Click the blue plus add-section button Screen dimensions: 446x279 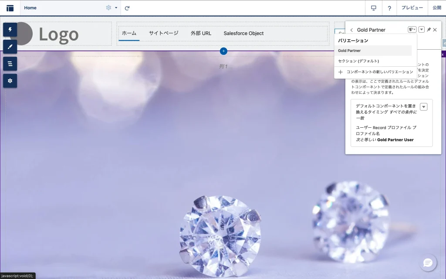(x=223, y=51)
